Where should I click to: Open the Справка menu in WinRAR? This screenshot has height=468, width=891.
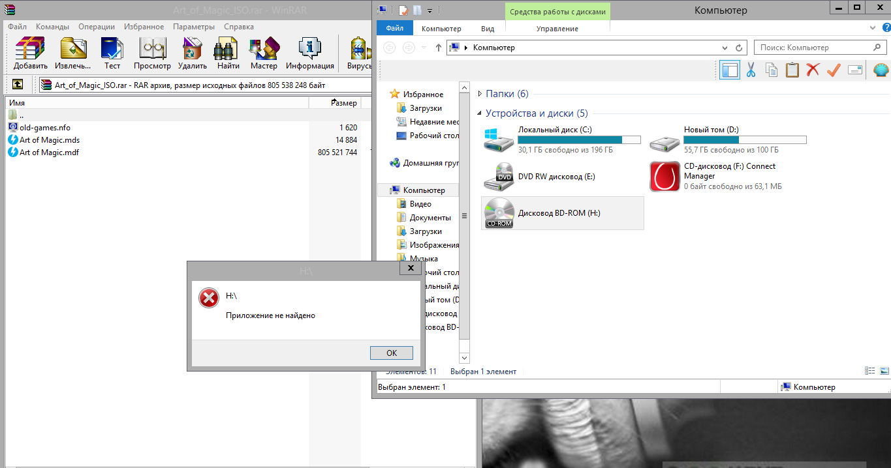click(239, 27)
